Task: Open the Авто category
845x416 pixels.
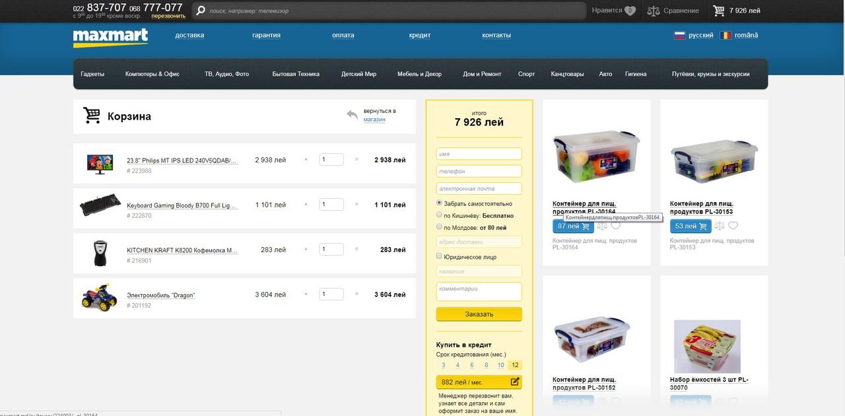Action: [x=605, y=74]
